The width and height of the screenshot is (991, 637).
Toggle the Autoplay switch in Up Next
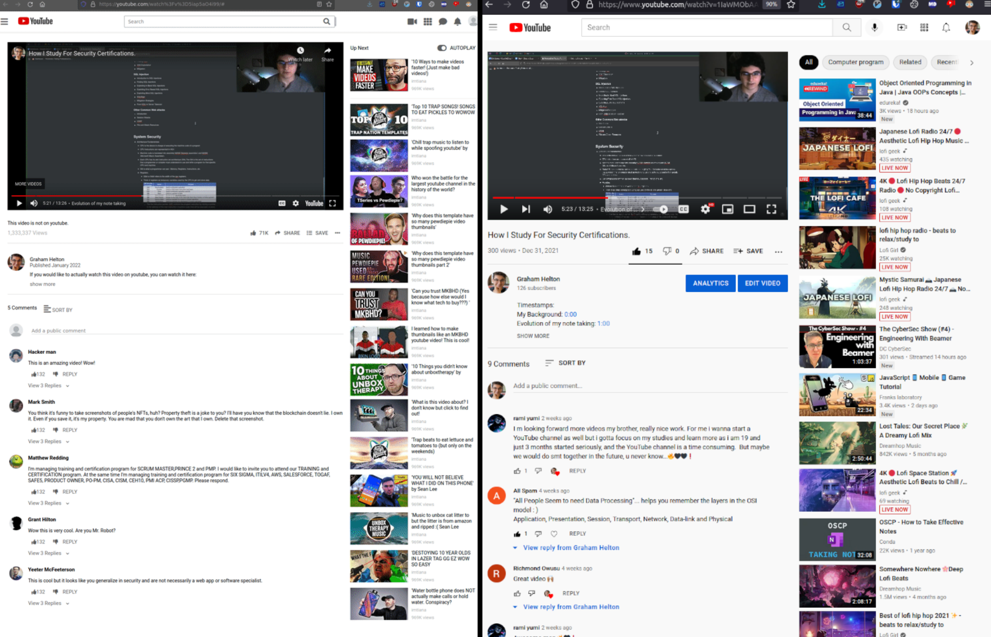442,48
